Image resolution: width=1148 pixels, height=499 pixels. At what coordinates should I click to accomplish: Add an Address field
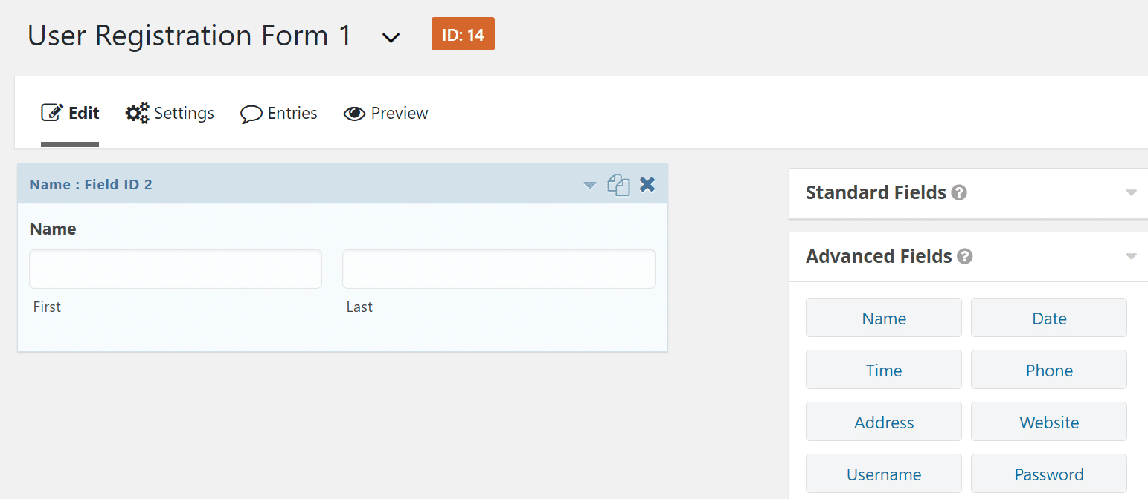884,422
